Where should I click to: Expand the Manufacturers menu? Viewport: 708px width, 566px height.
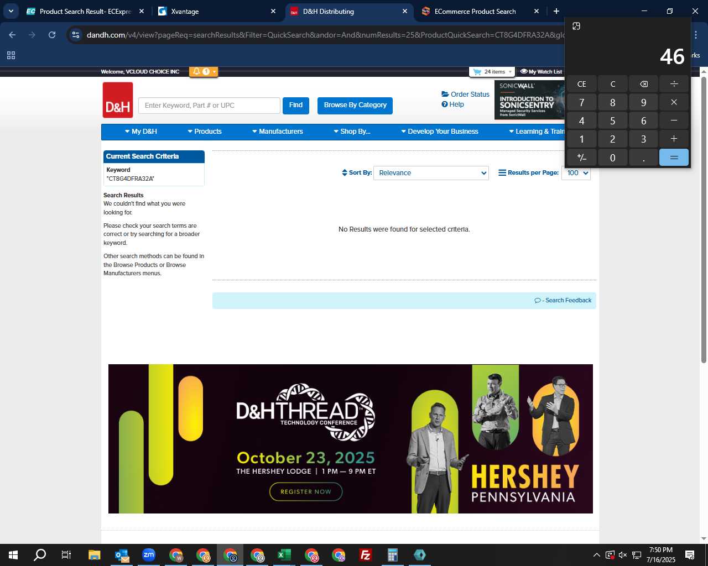278,132
